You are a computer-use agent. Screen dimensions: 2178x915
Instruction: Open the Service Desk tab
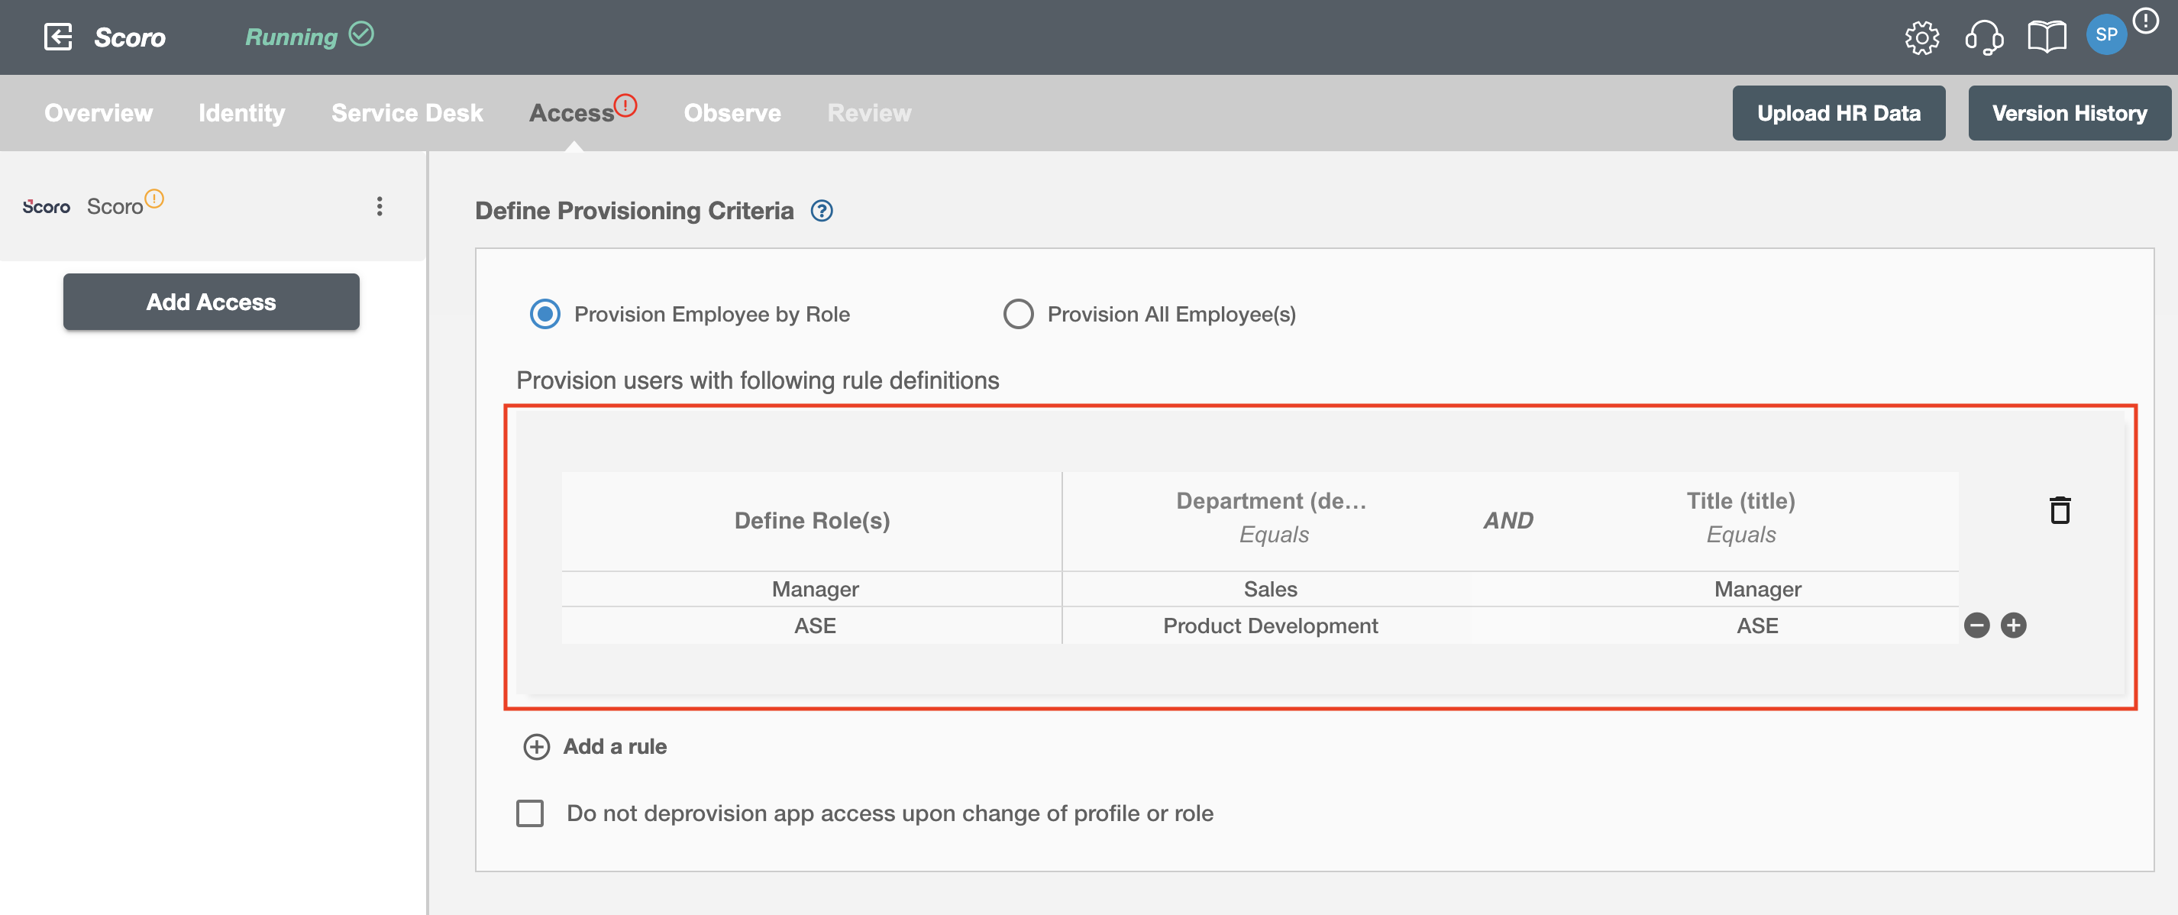point(407,112)
